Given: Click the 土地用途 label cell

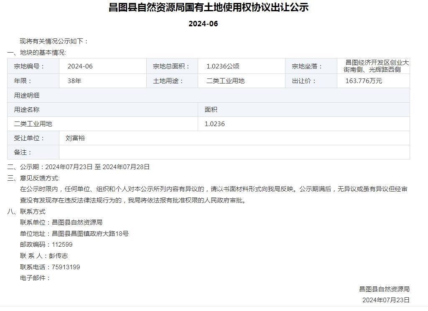Looking at the screenshot, I should pos(172,81).
